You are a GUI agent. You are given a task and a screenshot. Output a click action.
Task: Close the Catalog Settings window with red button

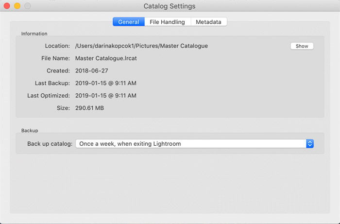point(7,6)
